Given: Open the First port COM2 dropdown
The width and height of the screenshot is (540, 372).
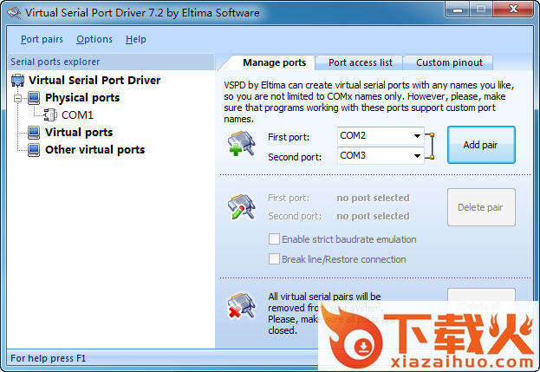Looking at the screenshot, I should pyautogui.click(x=417, y=136).
